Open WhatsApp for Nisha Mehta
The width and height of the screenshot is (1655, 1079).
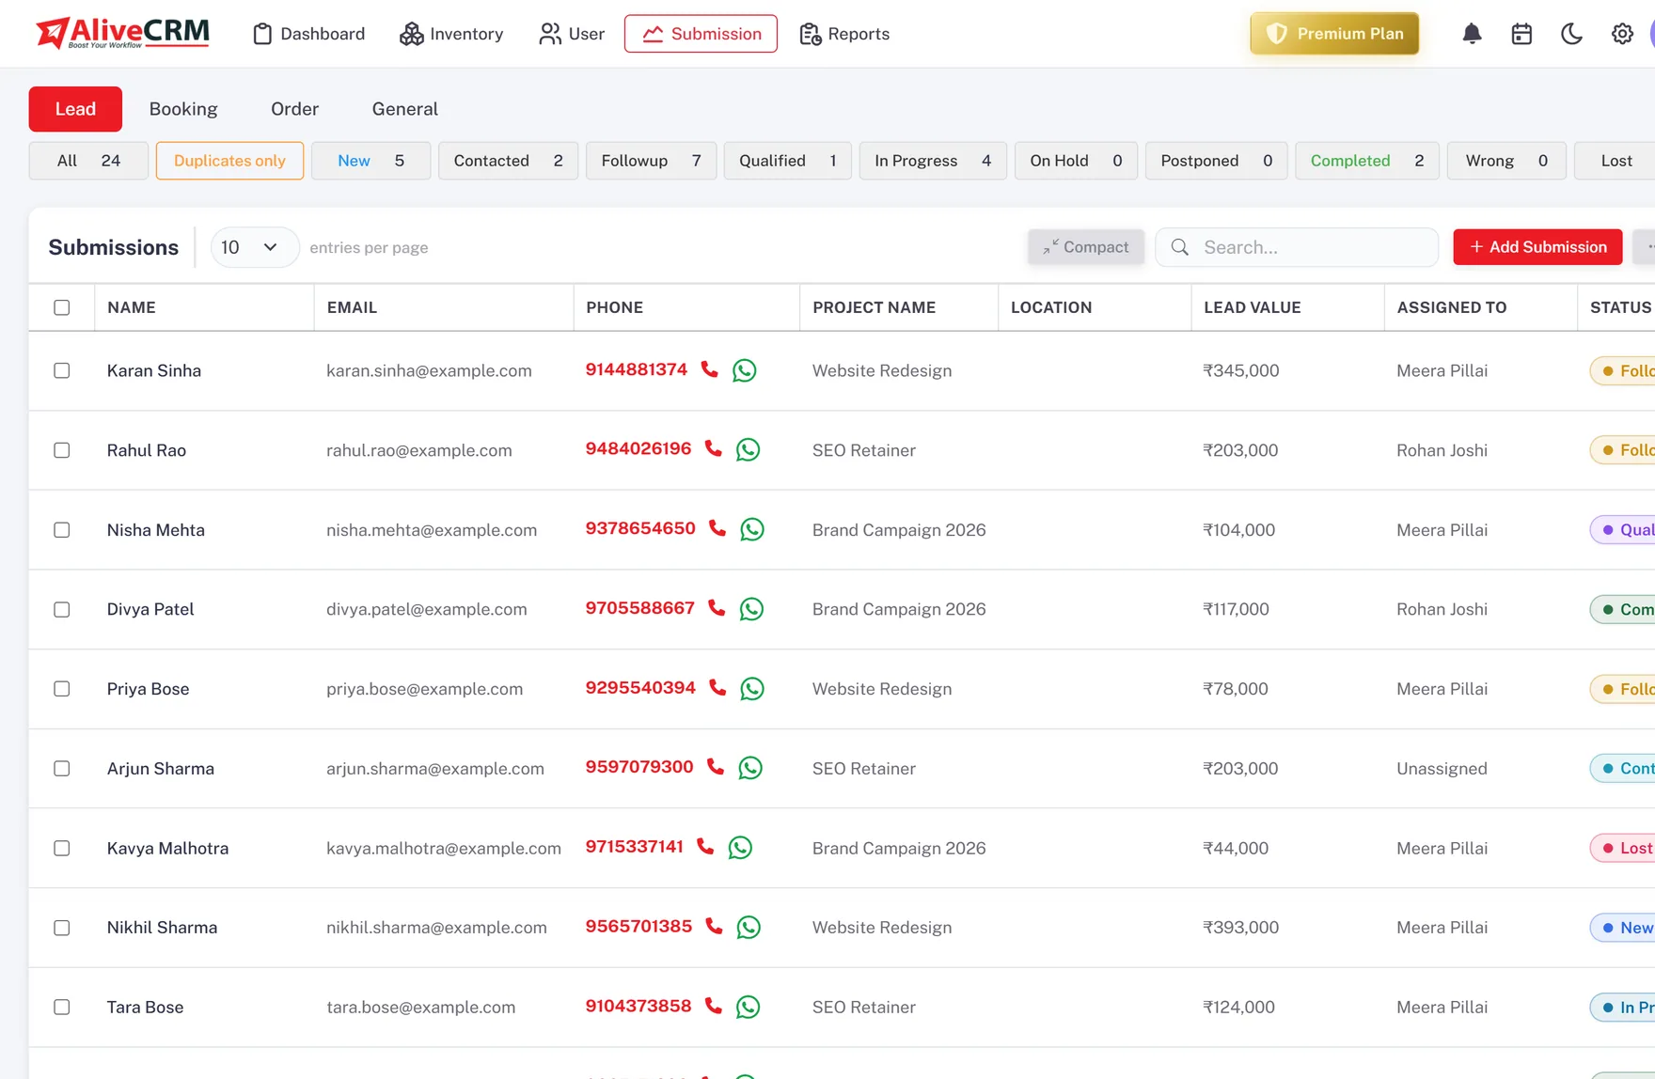tap(752, 529)
